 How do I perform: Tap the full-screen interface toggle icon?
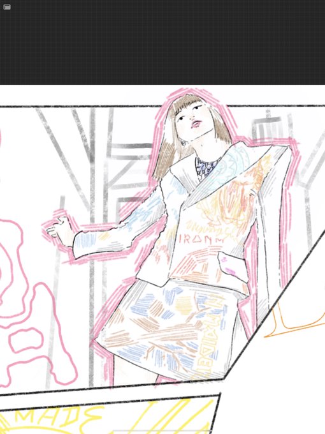point(7,7)
